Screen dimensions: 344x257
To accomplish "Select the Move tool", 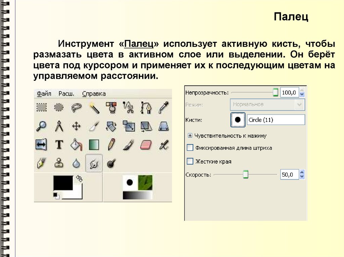I will tap(76, 126).
